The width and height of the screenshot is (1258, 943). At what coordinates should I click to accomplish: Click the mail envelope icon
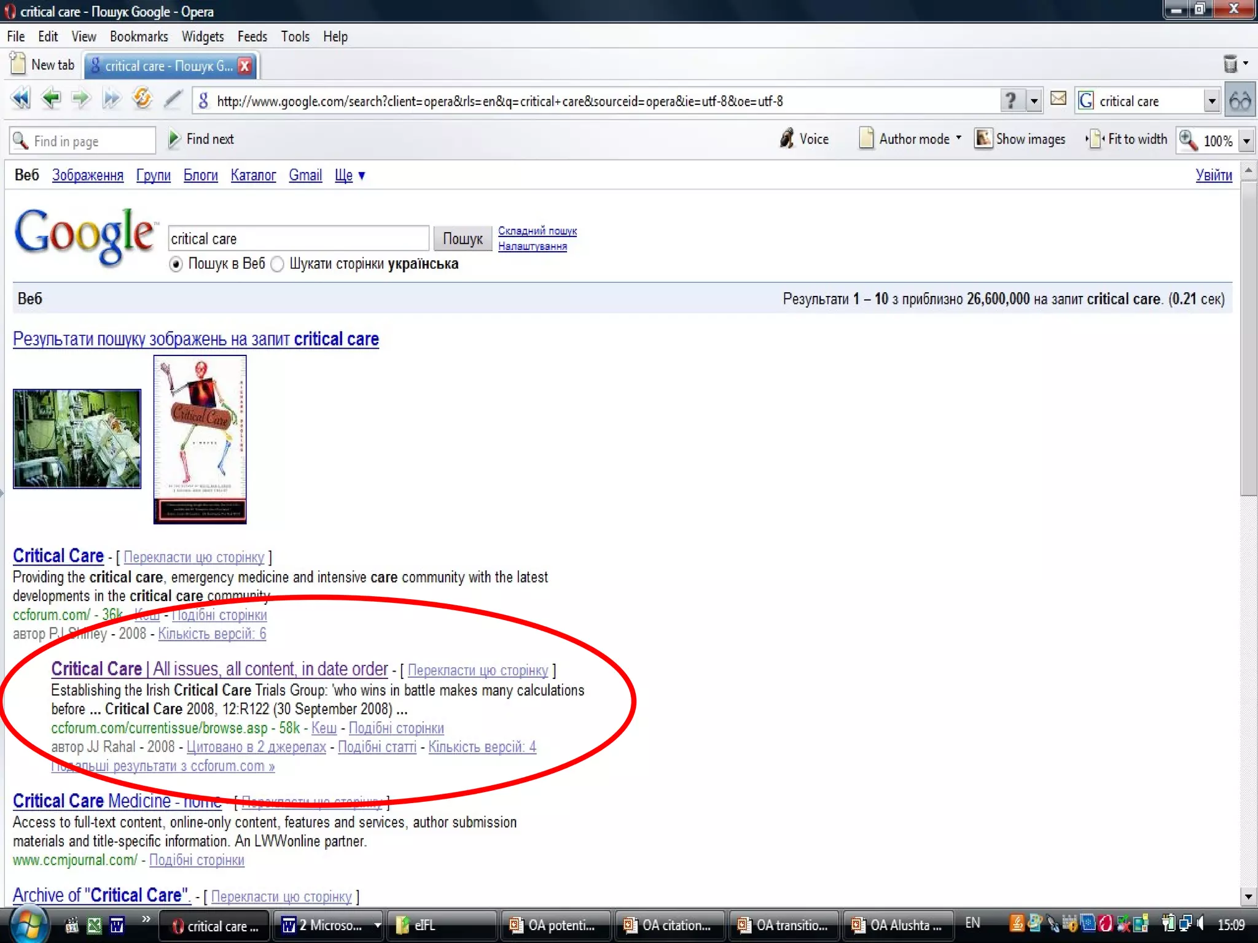click(x=1058, y=99)
